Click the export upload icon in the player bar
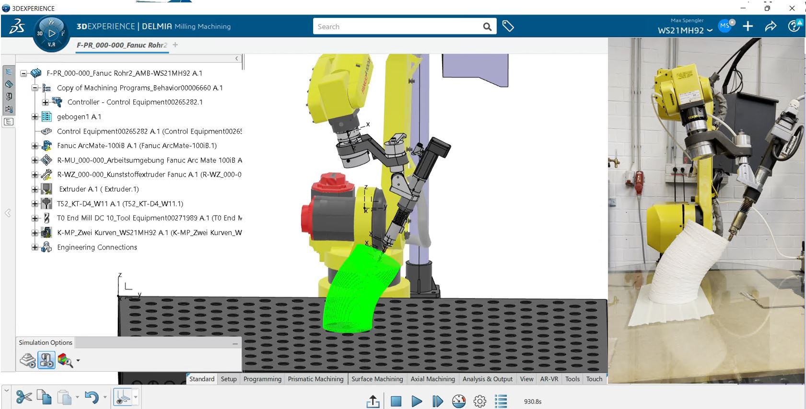Viewport: 806px width, 409px height. 373,401
